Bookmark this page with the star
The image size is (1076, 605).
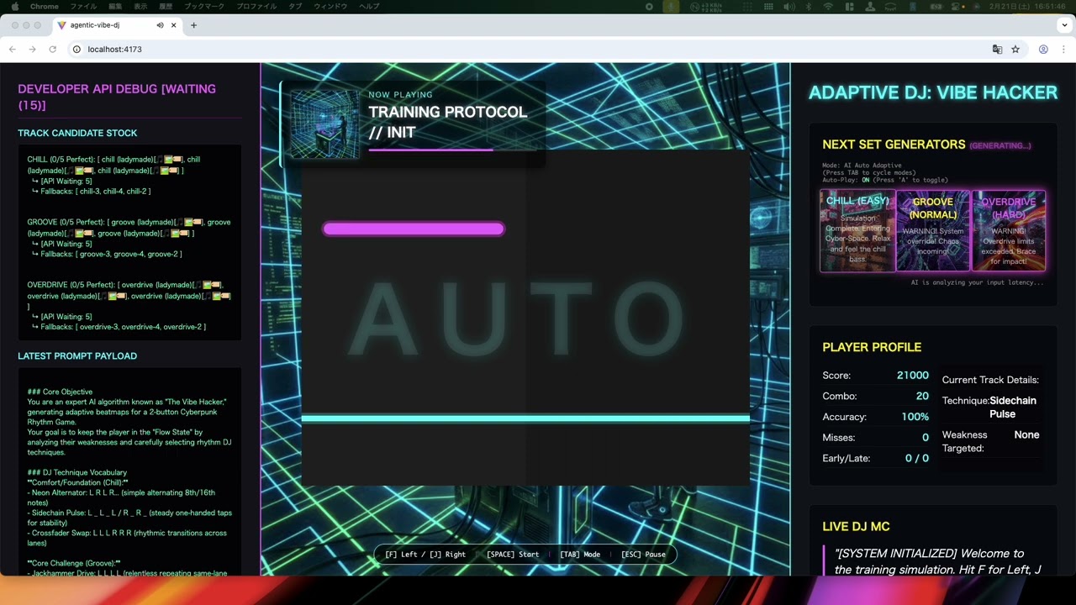[1015, 50]
